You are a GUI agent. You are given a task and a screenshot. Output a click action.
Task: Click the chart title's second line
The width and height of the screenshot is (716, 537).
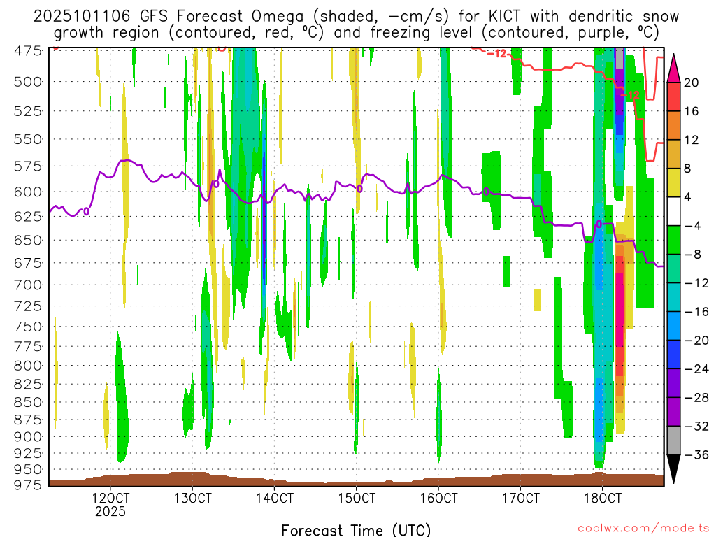[356, 33]
